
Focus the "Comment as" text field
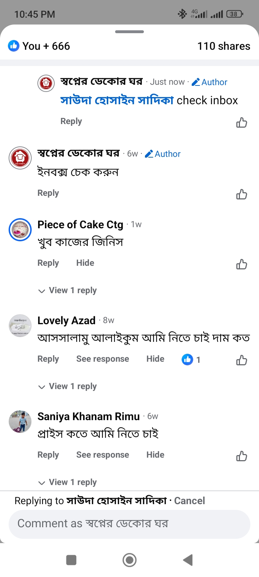(129, 524)
